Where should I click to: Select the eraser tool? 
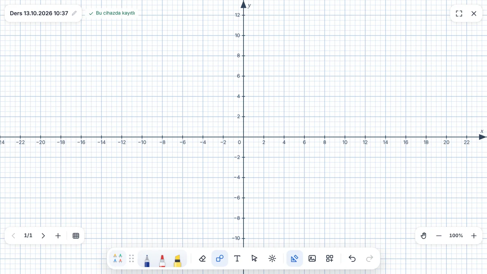click(202, 258)
